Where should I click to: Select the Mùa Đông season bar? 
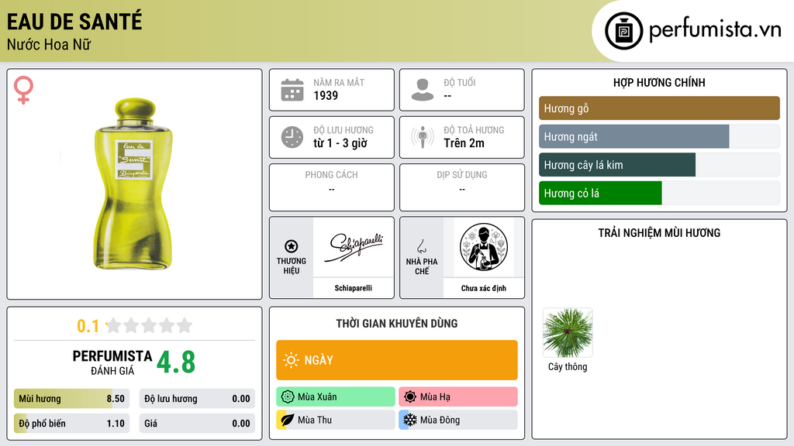(458, 420)
